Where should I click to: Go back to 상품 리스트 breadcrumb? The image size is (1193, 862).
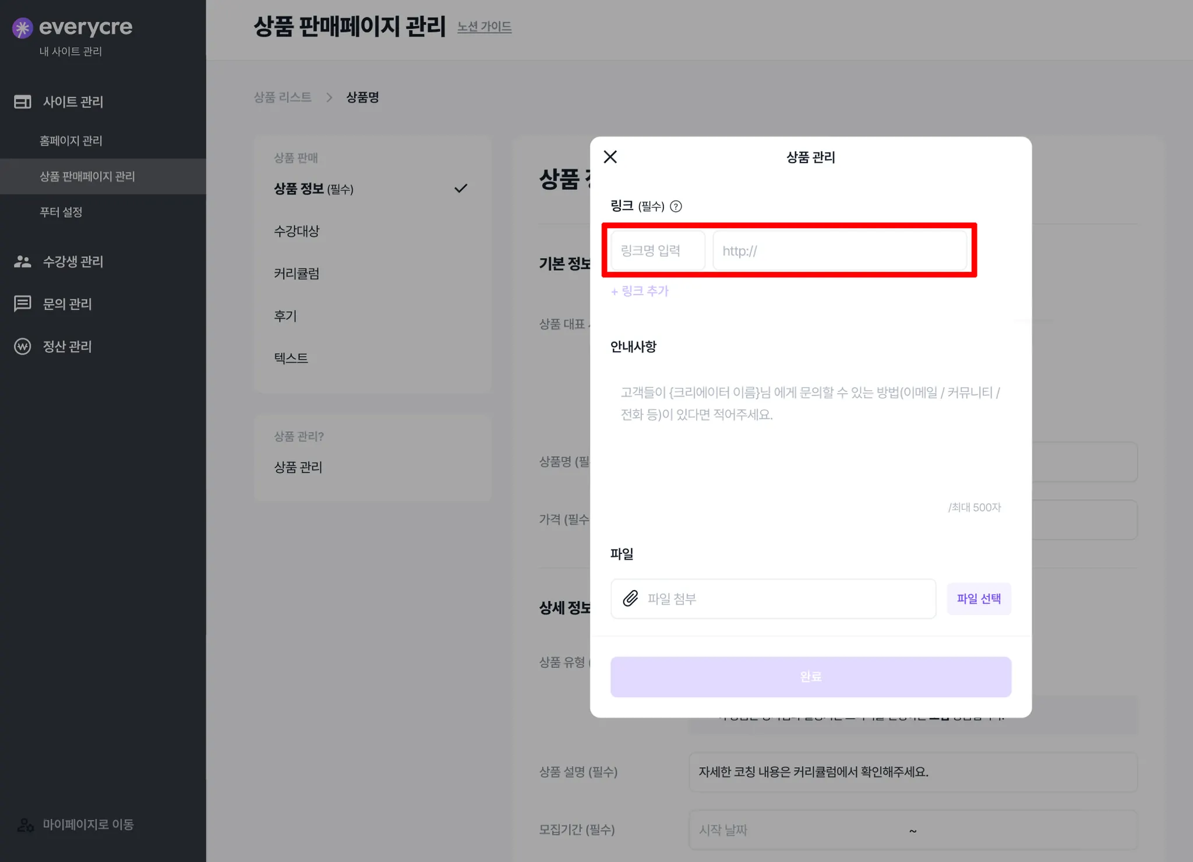pyautogui.click(x=283, y=97)
